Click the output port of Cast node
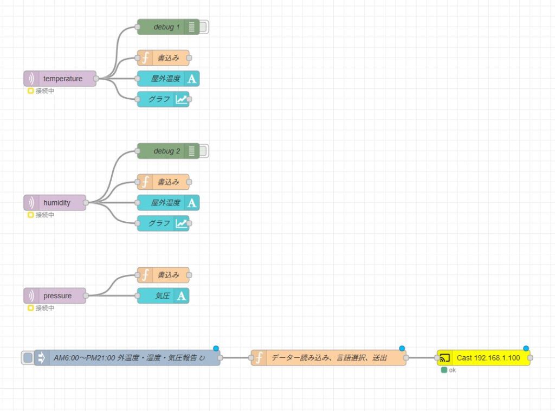555x411 pixels. tap(531, 358)
